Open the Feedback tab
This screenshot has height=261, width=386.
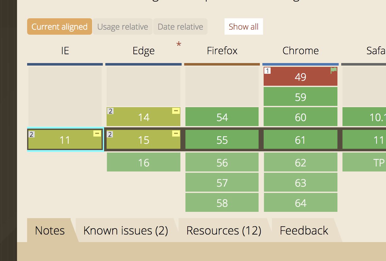point(303,230)
